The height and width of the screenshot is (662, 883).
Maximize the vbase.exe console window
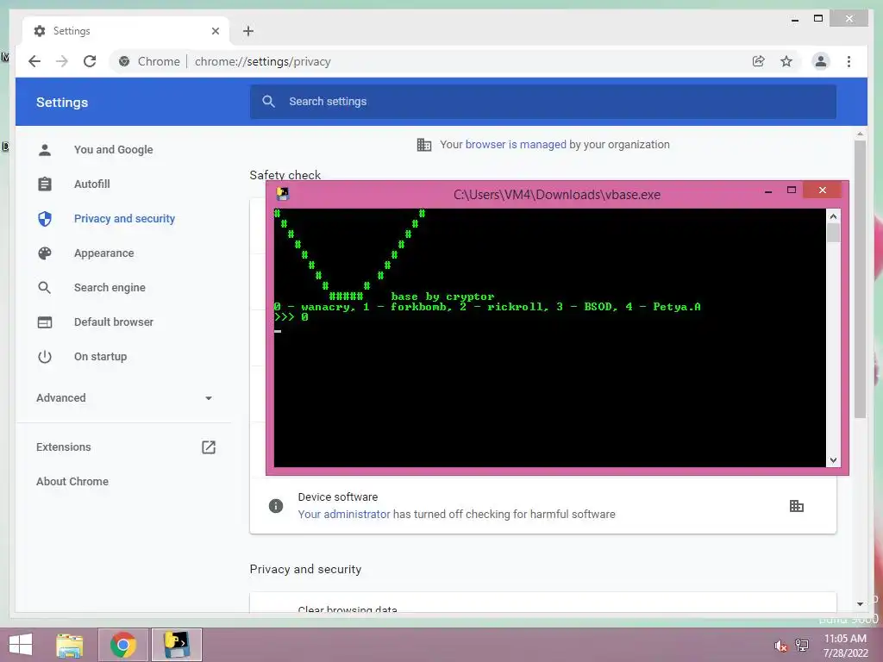792,190
